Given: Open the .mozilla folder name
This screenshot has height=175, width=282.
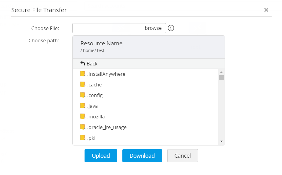Looking at the screenshot, I should [x=96, y=117].
